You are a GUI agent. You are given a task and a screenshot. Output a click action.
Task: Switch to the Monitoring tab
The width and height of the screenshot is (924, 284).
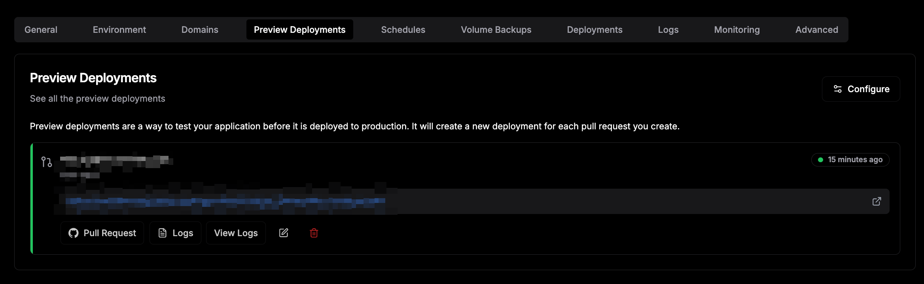[737, 30]
